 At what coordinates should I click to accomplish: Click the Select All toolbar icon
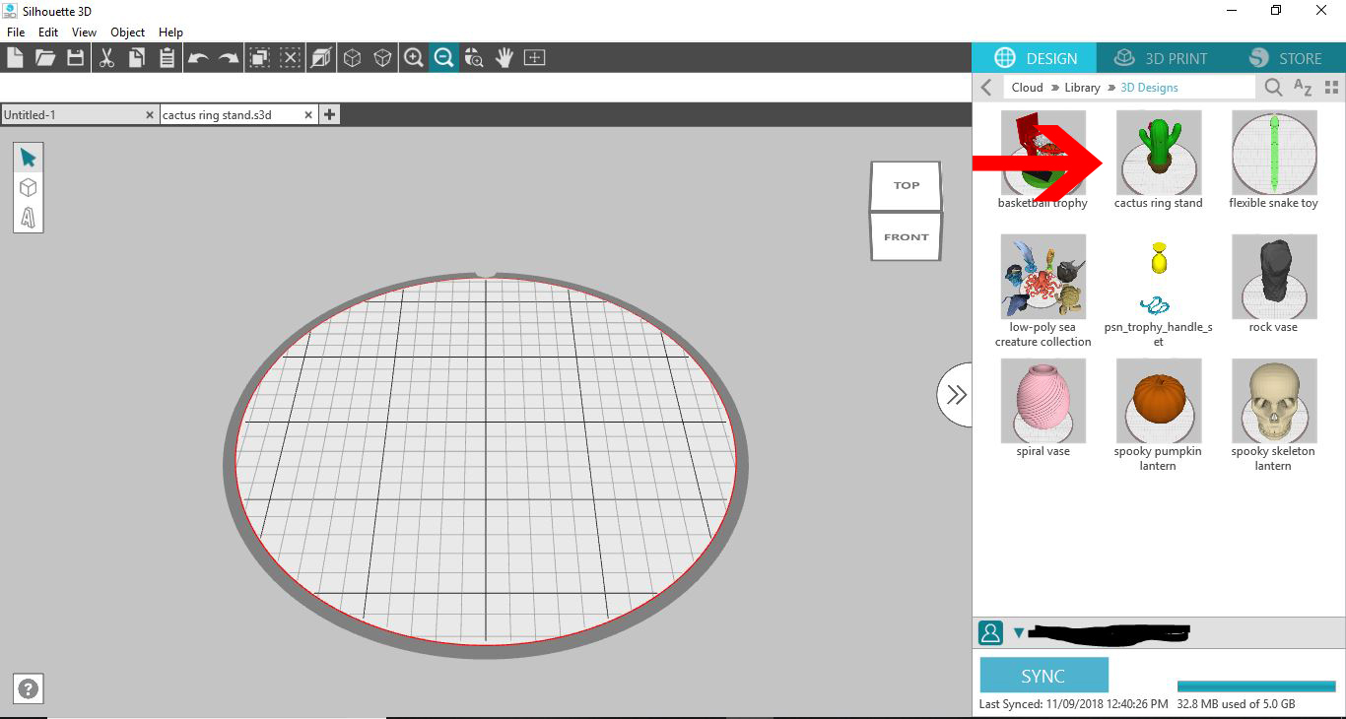coord(259,58)
